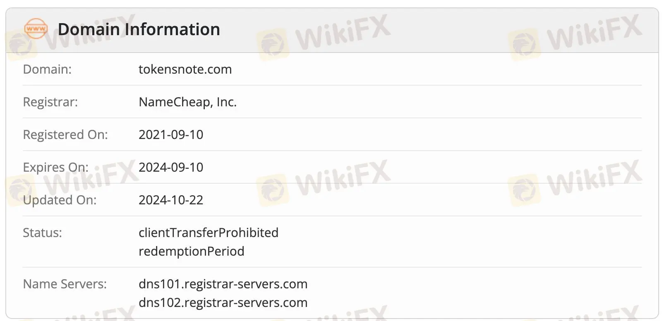Viewport: 662px width, 321px height.
Task: Click the Name Servers: label
Action: (x=65, y=284)
